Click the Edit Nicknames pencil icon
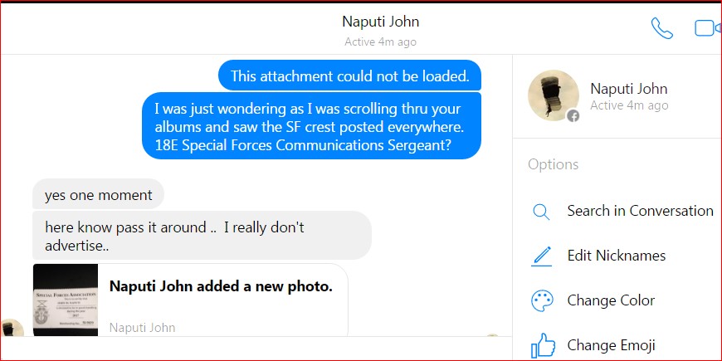Viewport: 722px width, 361px height. 541,256
